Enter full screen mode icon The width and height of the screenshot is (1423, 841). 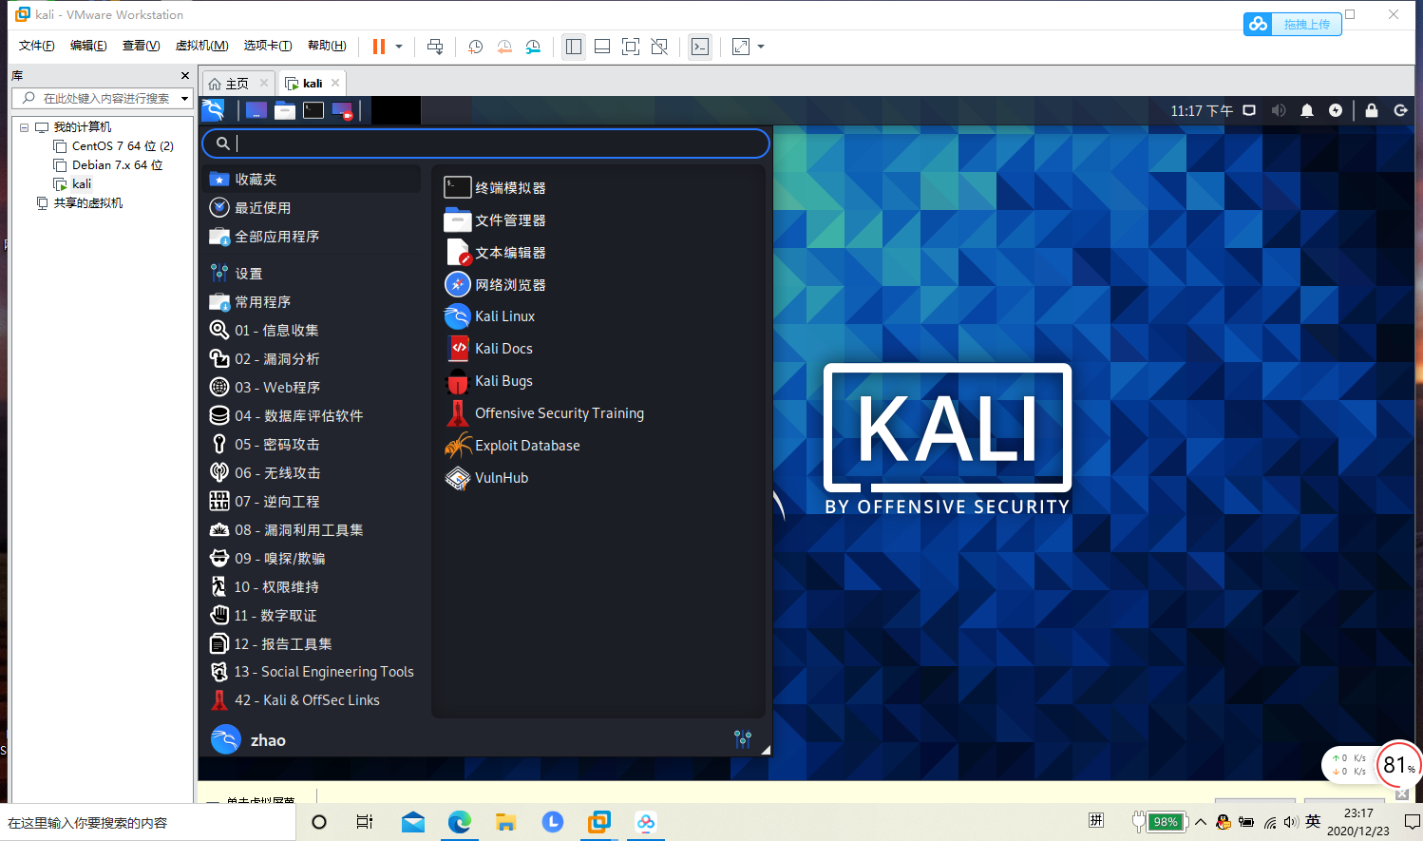(631, 47)
